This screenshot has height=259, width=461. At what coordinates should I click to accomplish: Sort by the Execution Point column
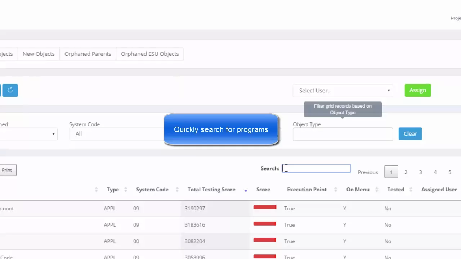pos(307,190)
